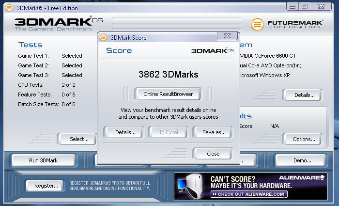Open score Details in the 3DMark Score dialog
Viewport: 339px width, 206px height.
[x=124, y=132]
